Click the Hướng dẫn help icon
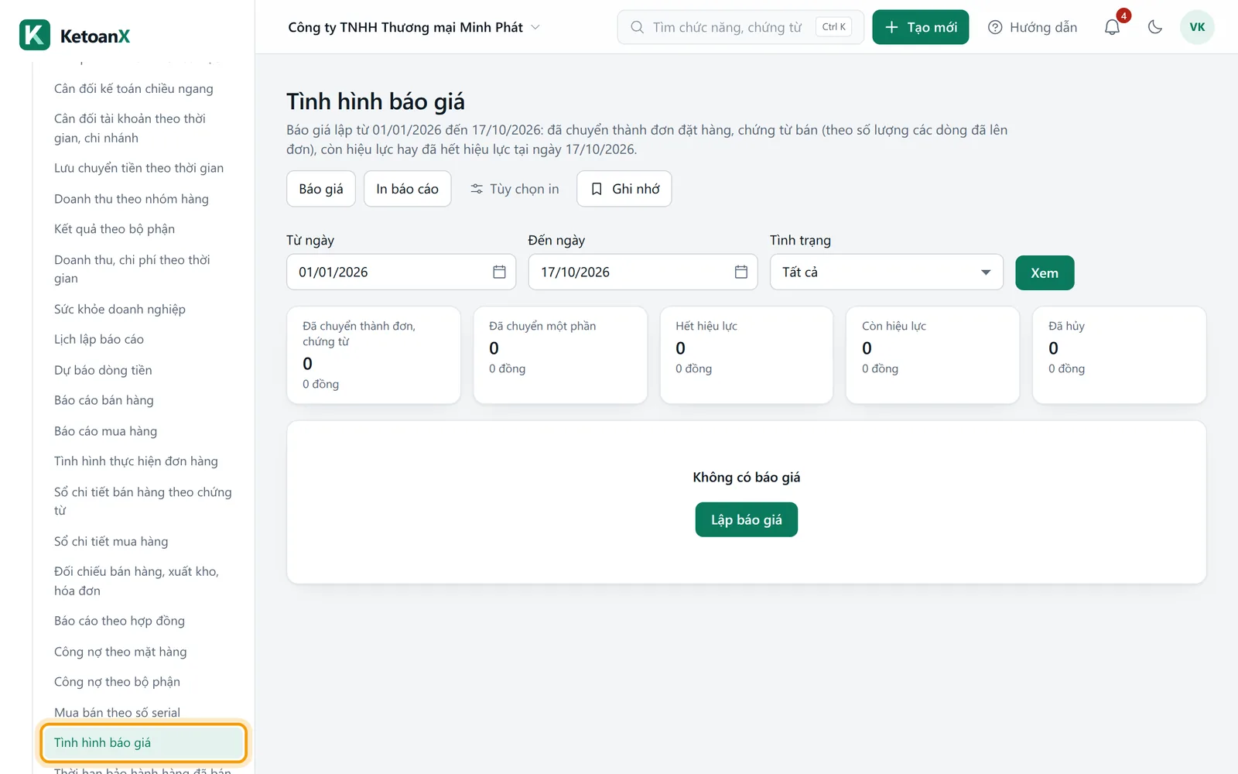 click(x=995, y=27)
